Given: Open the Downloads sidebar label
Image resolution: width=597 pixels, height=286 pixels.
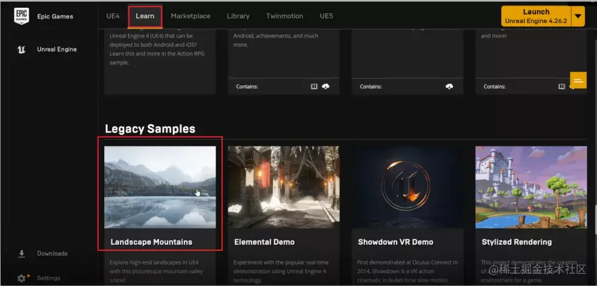Looking at the screenshot, I should (52, 253).
